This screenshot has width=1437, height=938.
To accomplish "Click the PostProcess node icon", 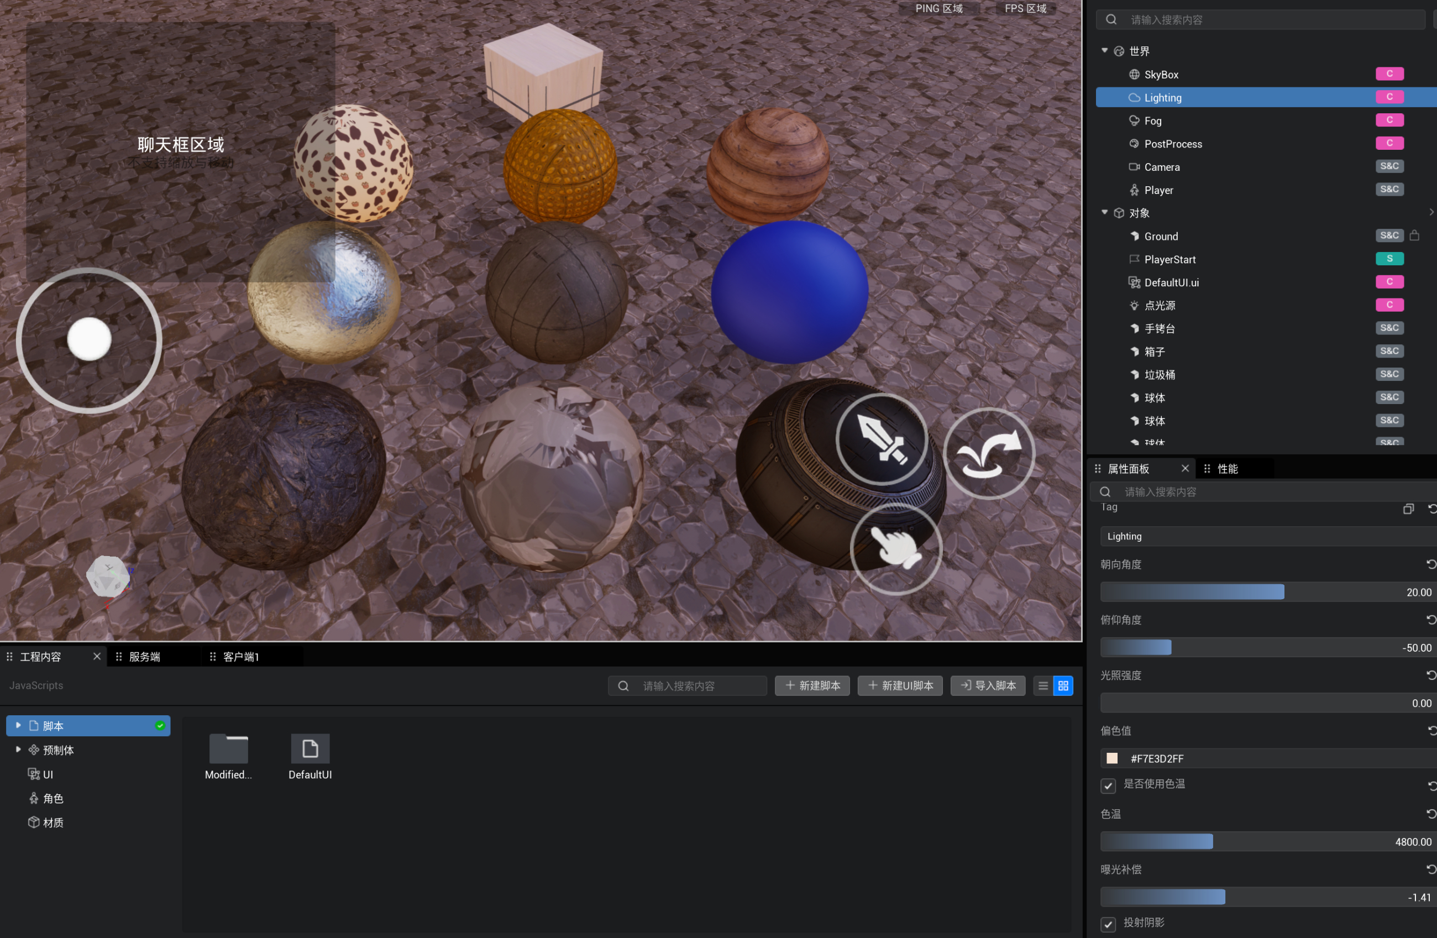I will [1134, 144].
